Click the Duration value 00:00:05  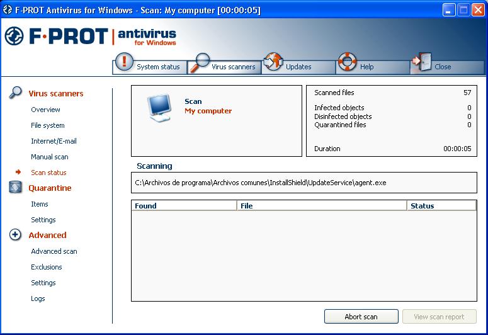457,149
